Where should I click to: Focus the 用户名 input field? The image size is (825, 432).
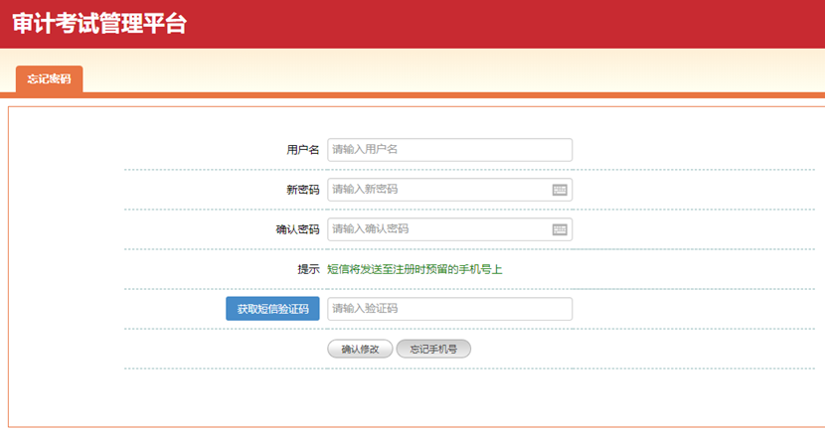click(x=449, y=150)
